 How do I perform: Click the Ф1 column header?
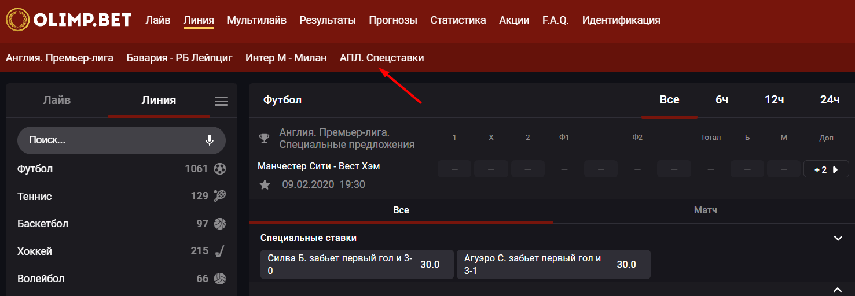pos(564,138)
